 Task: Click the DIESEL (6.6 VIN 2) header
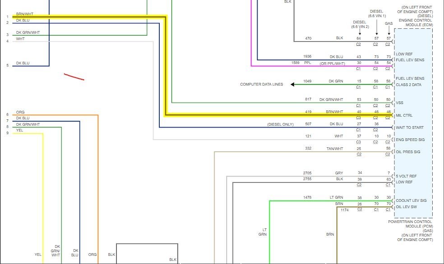pyautogui.click(x=360, y=24)
